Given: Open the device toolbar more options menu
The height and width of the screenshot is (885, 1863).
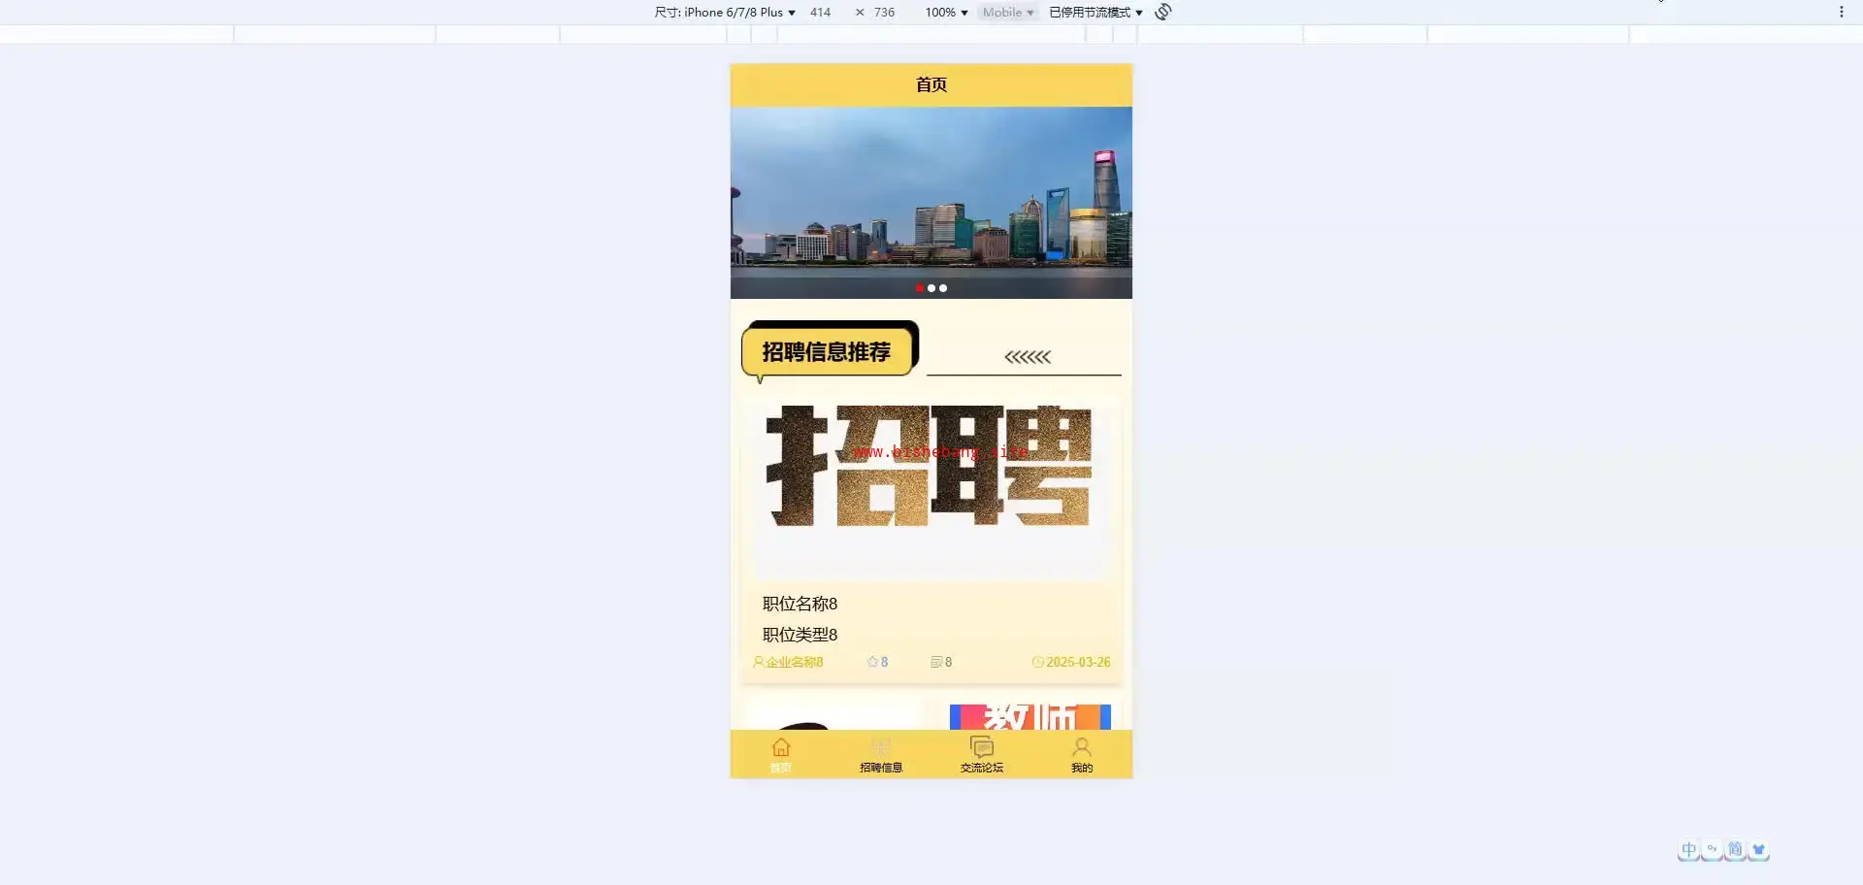Looking at the screenshot, I should click(1841, 13).
